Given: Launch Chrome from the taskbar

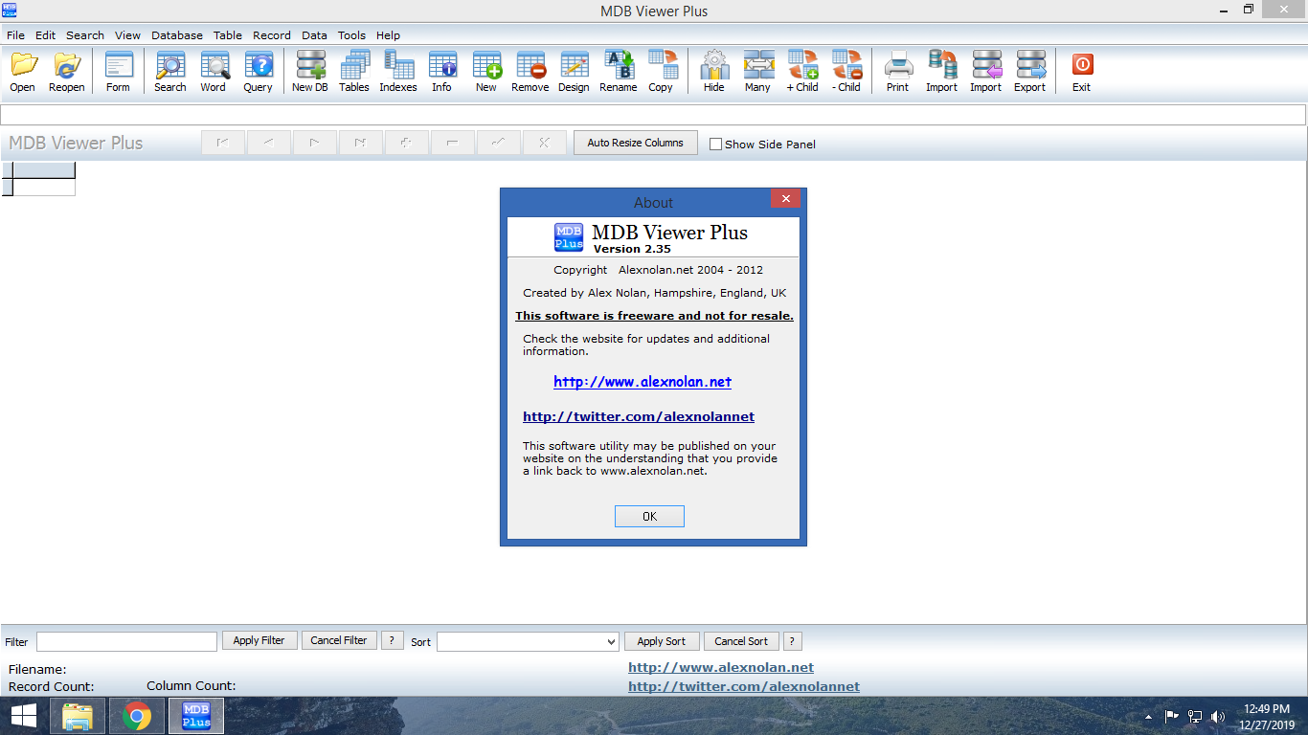Looking at the screenshot, I should (x=137, y=716).
